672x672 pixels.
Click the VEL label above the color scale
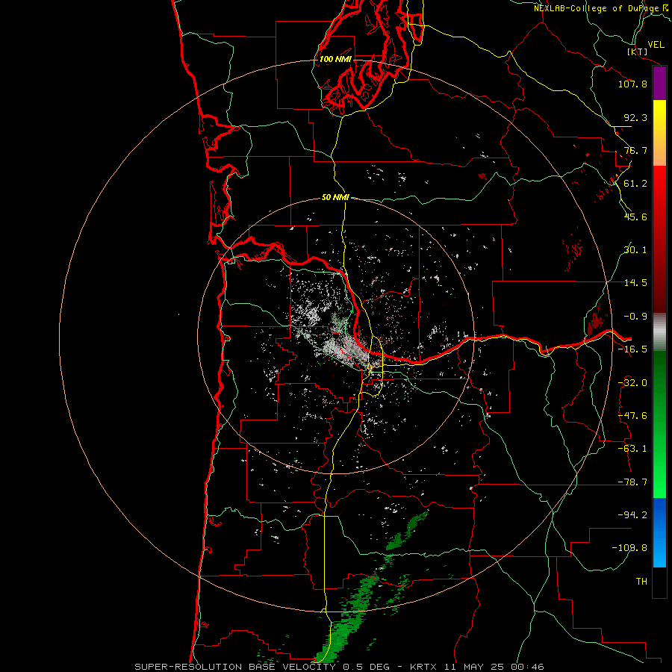(656, 44)
